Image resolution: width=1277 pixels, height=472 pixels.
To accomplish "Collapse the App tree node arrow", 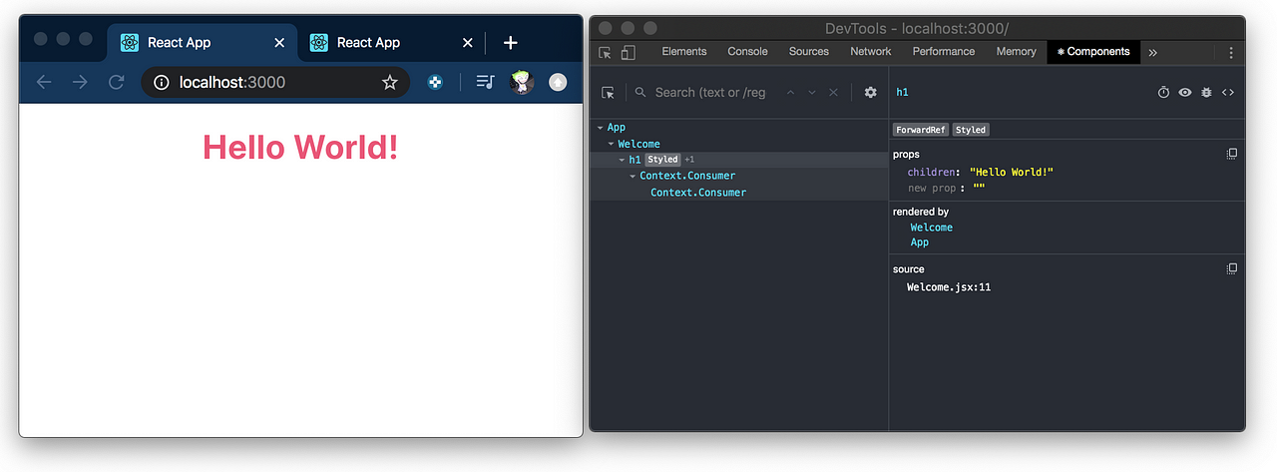I will (x=601, y=128).
